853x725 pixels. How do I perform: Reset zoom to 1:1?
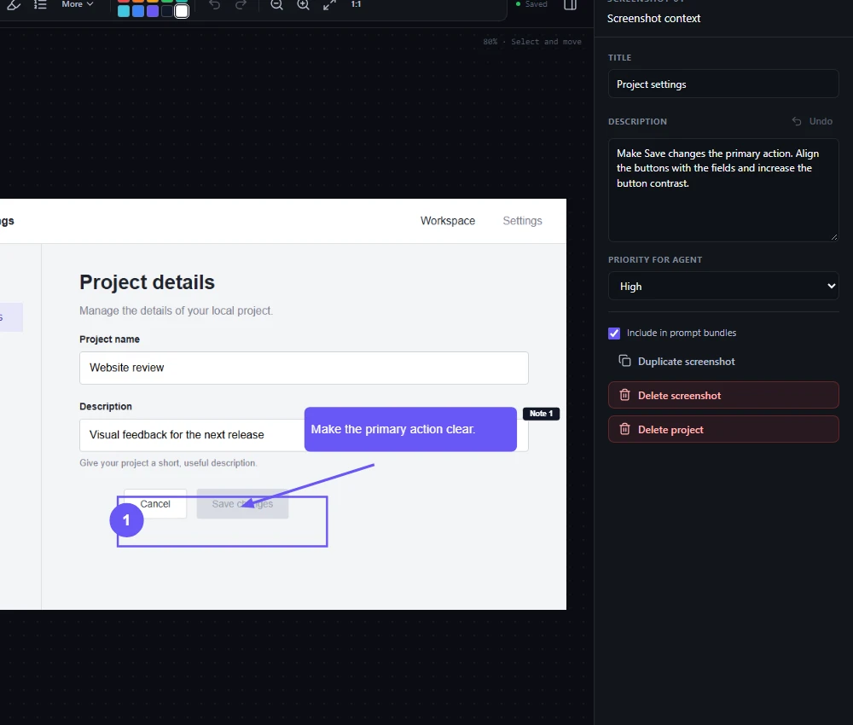(x=356, y=4)
